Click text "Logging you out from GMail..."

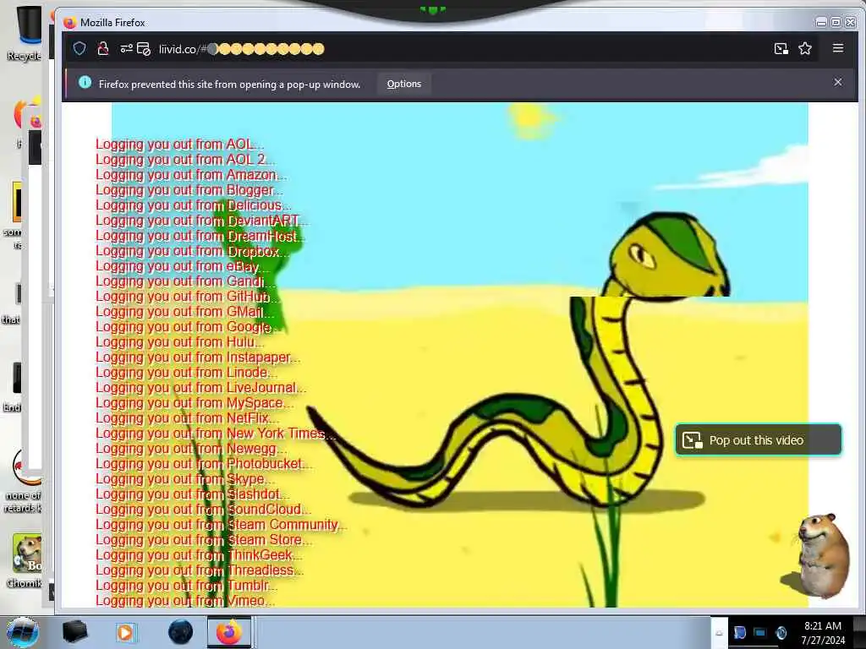point(184,312)
